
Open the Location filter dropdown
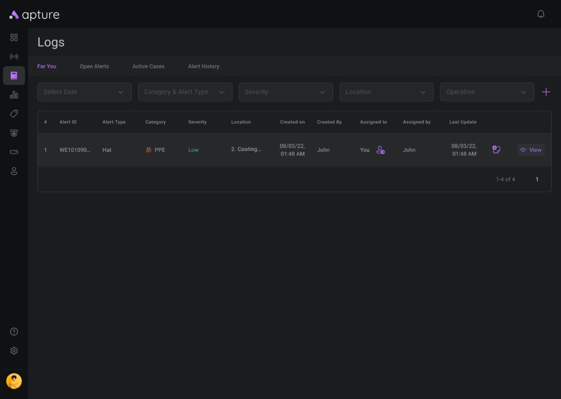click(386, 92)
